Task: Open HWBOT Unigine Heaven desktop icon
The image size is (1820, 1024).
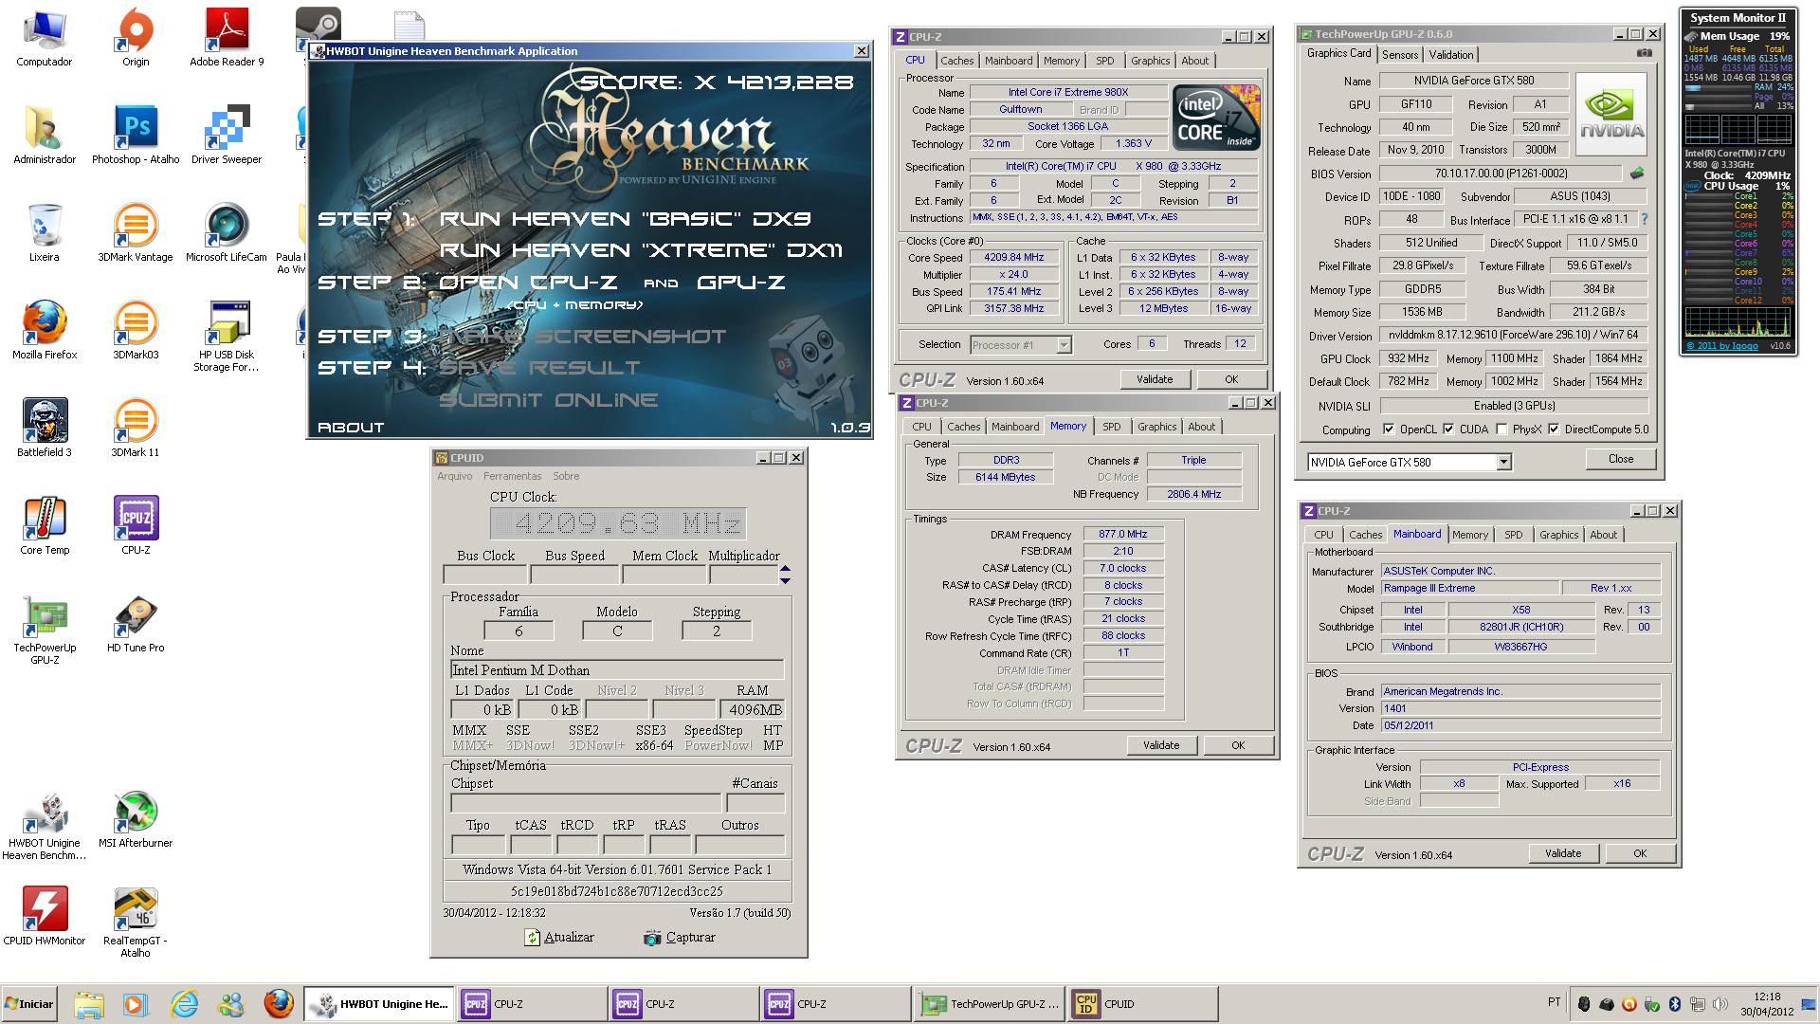Action: pos(45,825)
